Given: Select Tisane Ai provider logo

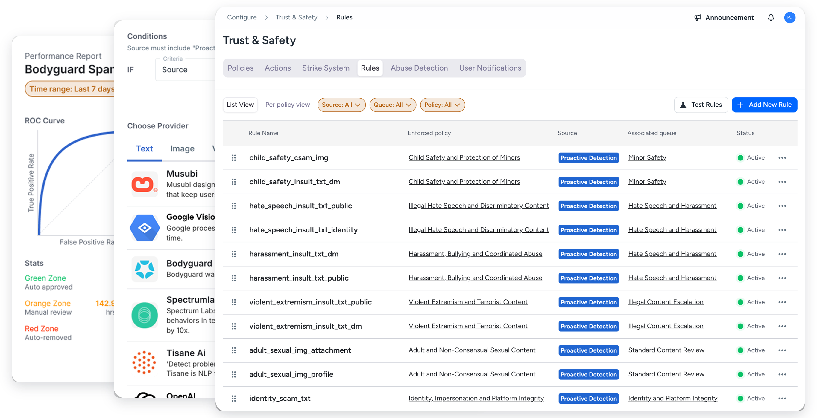Looking at the screenshot, I should [x=145, y=362].
